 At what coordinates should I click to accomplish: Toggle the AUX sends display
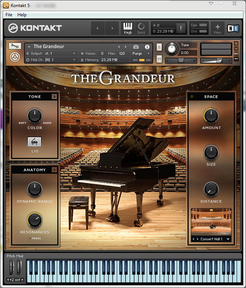236,54
